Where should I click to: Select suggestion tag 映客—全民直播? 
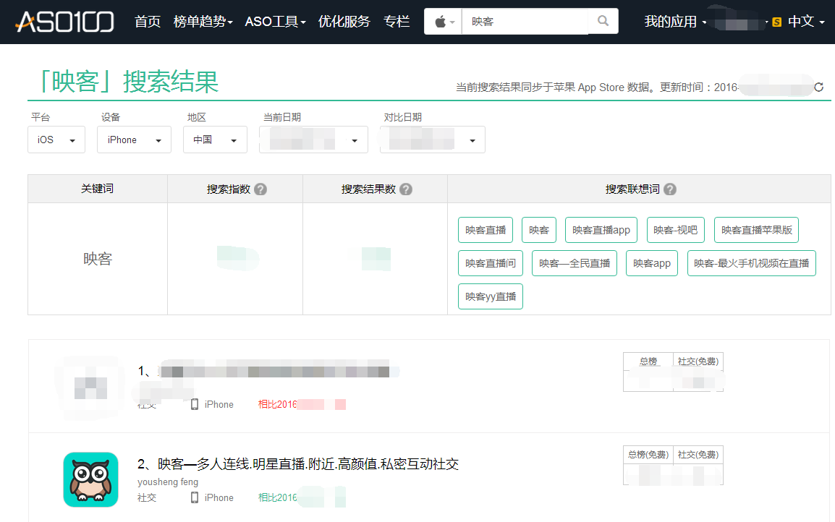tap(575, 263)
